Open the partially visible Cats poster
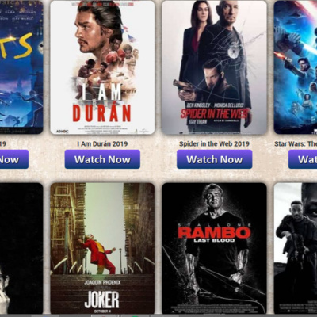Viewport: 317px width, 317px height. click(21, 67)
